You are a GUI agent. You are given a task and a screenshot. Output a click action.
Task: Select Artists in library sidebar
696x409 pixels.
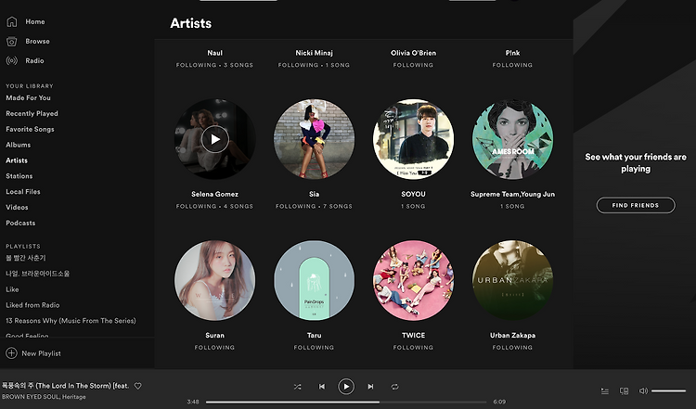(17, 160)
